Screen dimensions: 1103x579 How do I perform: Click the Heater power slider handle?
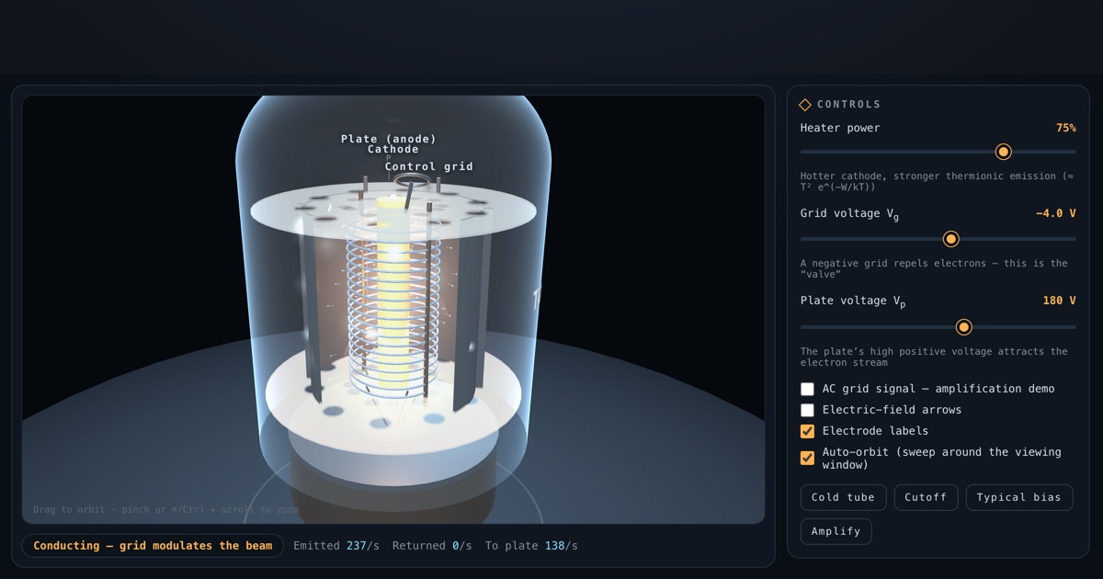click(1004, 152)
